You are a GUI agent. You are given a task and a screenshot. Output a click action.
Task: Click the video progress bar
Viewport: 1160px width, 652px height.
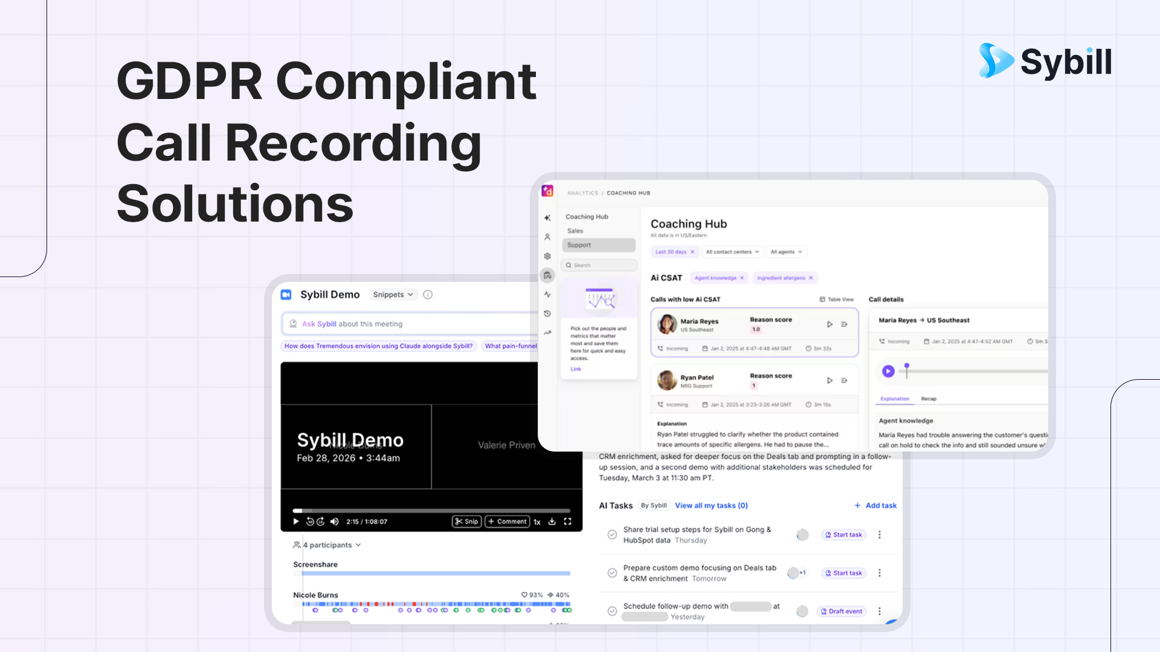431,511
